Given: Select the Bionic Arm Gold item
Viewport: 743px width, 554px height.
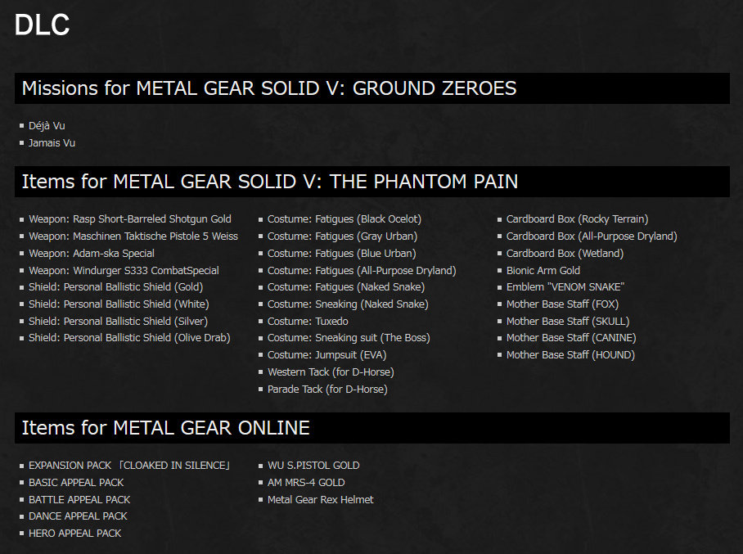Looking at the screenshot, I should (543, 271).
